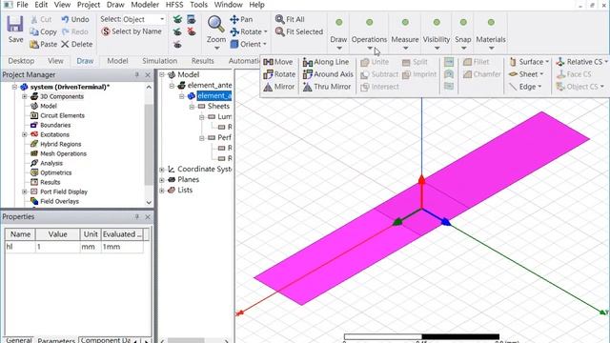Switch to General properties tab
The width and height of the screenshot is (610, 343).
click(x=18, y=340)
